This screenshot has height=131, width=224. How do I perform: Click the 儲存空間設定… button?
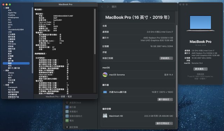164,123
